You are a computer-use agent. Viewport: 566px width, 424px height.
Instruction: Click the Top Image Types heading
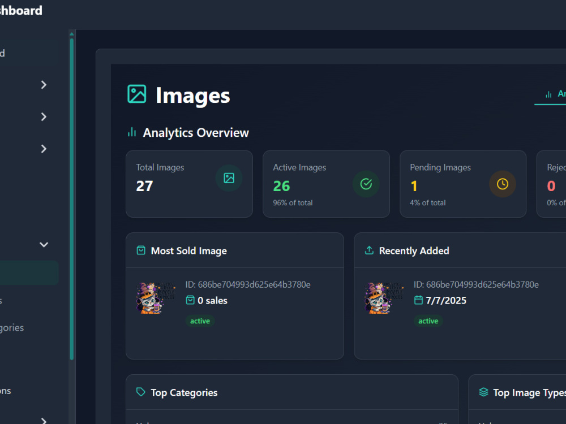(x=530, y=392)
